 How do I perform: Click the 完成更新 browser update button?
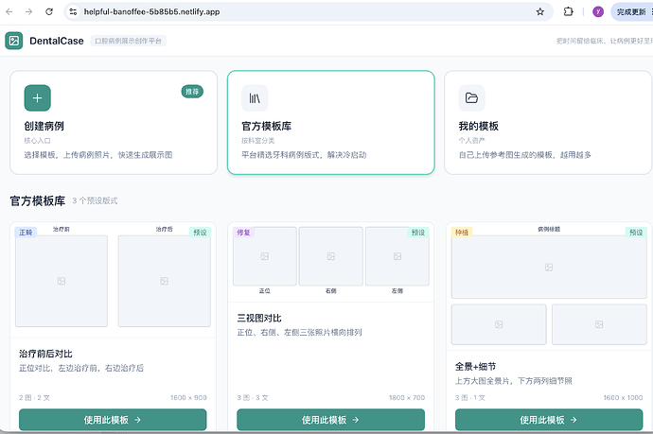pyautogui.click(x=631, y=11)
